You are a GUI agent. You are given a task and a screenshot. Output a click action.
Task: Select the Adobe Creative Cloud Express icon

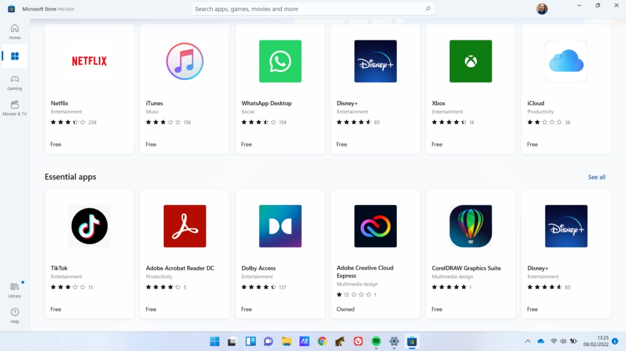[375, 226]
